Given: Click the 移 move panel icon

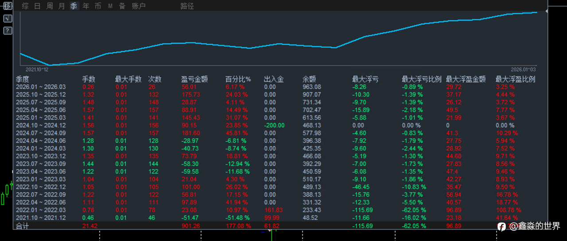Looking at the screenshot, I should pos(8,6).
